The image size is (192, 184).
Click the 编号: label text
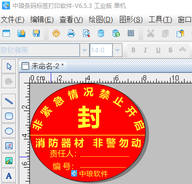click(x=63, y=166)
